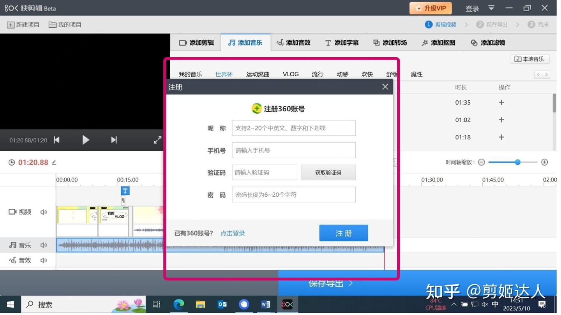Open the title bar dropdown menu arrow
Image resolution: width=561 pixels, height=315 pixels.
click(x=491, y=8)
